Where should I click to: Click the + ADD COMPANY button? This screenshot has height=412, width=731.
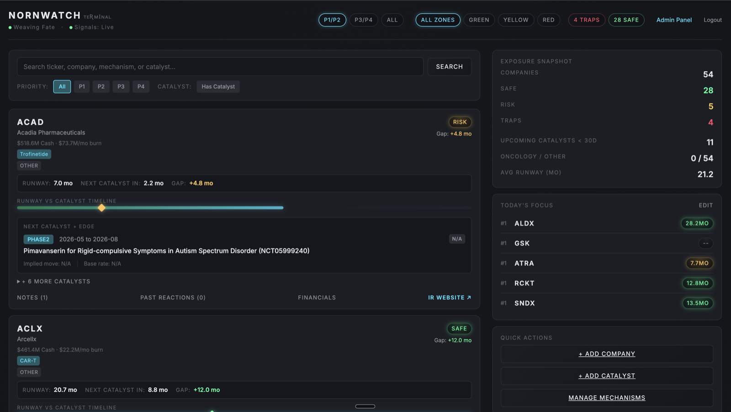pyautogui.click(x=607, y=354)
